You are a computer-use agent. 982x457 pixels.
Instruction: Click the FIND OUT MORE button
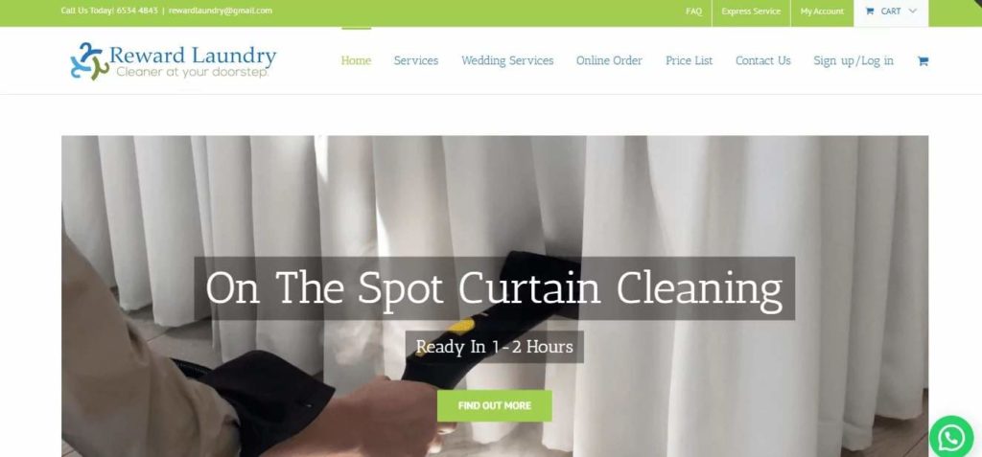tap(495, 405)
